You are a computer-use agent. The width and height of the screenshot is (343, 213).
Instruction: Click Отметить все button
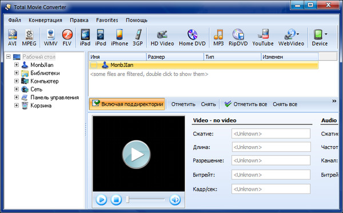(x=246, y=104)
